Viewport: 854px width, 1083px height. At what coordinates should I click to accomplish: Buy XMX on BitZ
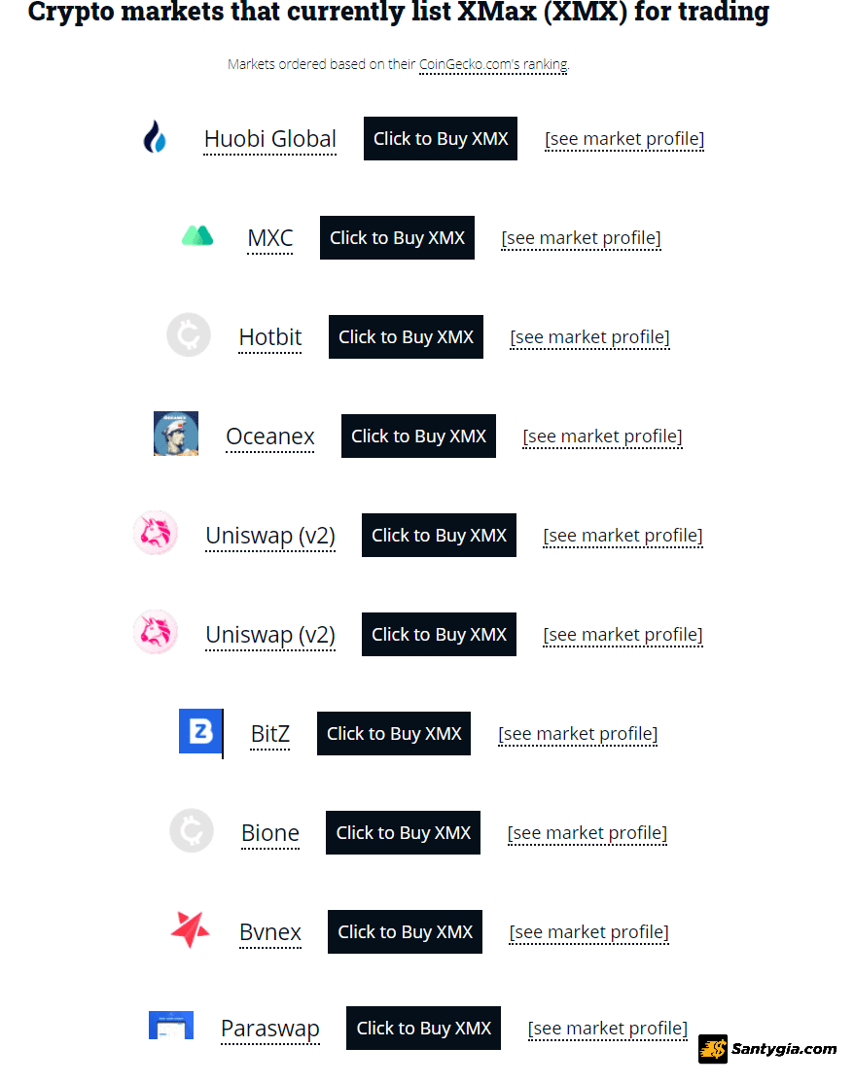[x=394, y=734]
